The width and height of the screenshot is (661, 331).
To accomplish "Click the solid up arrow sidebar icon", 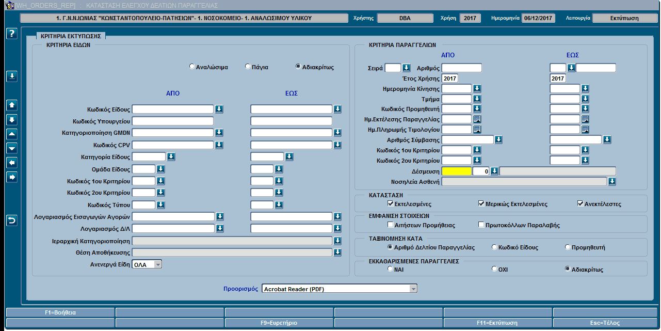I will click(x=12, y=105).
